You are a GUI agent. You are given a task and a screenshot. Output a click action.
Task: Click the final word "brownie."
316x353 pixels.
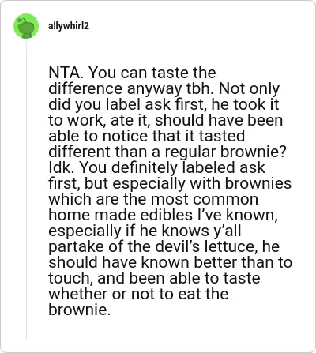tap(79, 310)
